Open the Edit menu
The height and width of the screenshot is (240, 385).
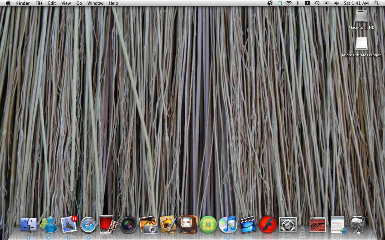(x=52, y=3)
